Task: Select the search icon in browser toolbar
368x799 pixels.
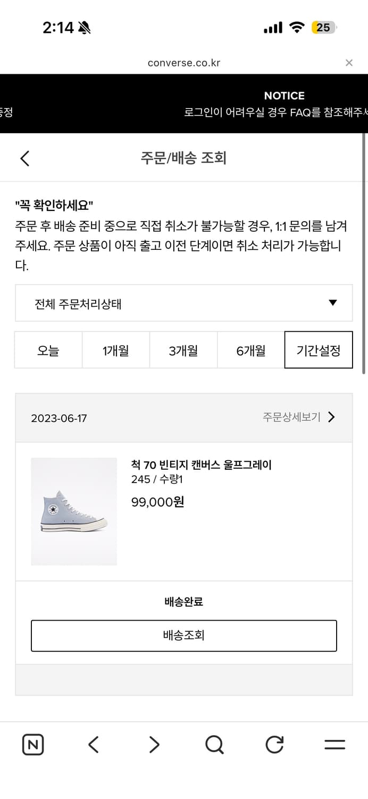Action: click(214, 744)
